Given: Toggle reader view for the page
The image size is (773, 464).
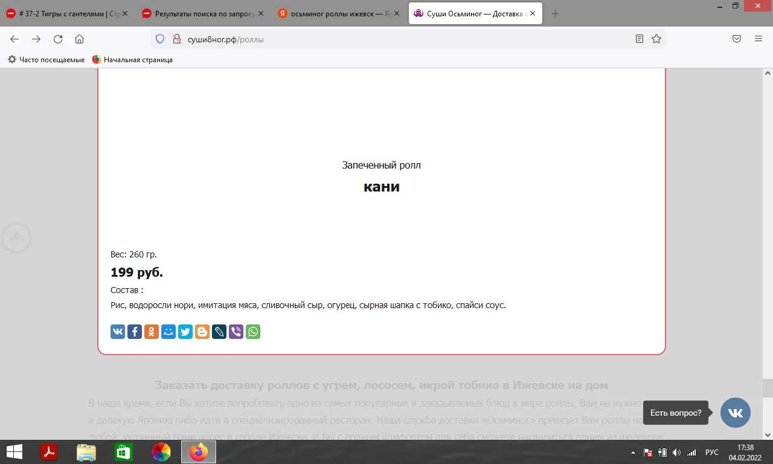Looking at the screenshot, I should click(x=640, y=39).
